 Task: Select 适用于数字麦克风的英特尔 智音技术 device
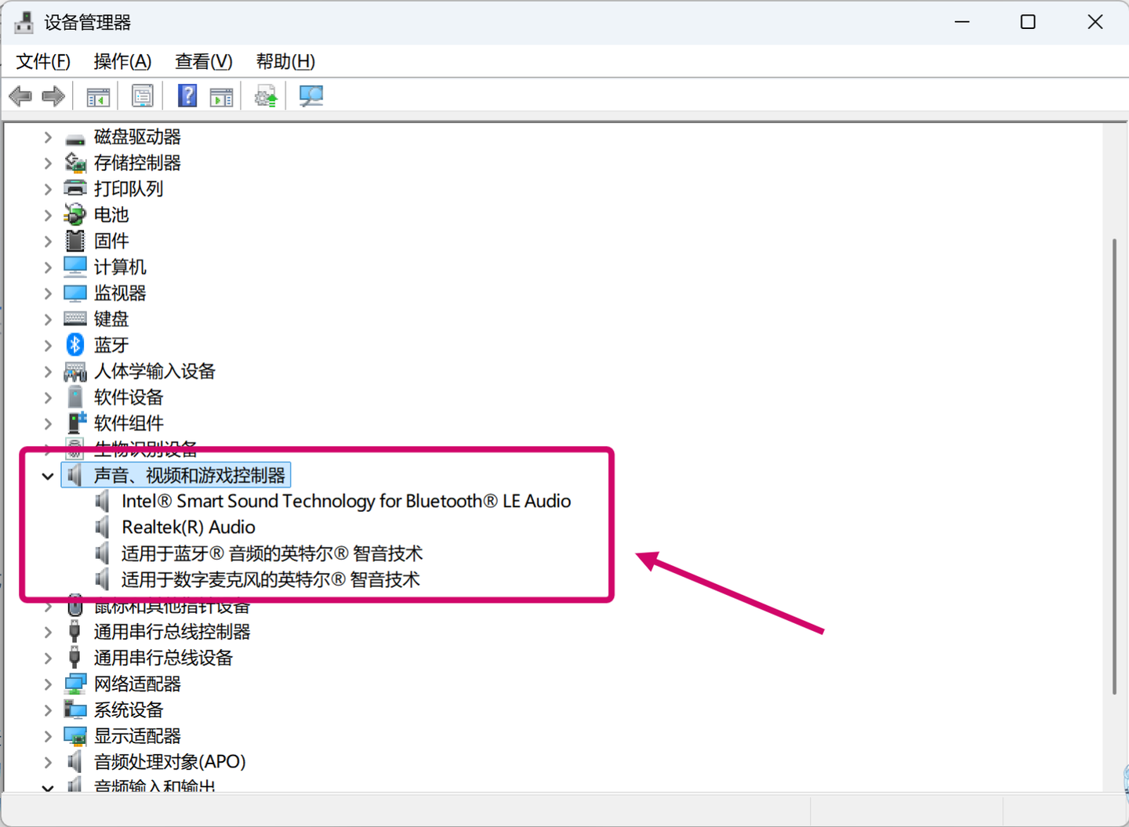(x=270, y=580)
